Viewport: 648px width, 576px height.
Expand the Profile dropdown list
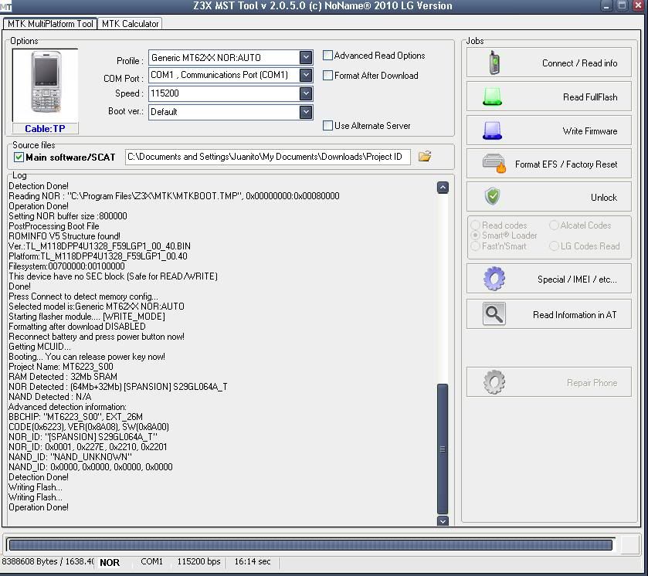tap(306, 58)
